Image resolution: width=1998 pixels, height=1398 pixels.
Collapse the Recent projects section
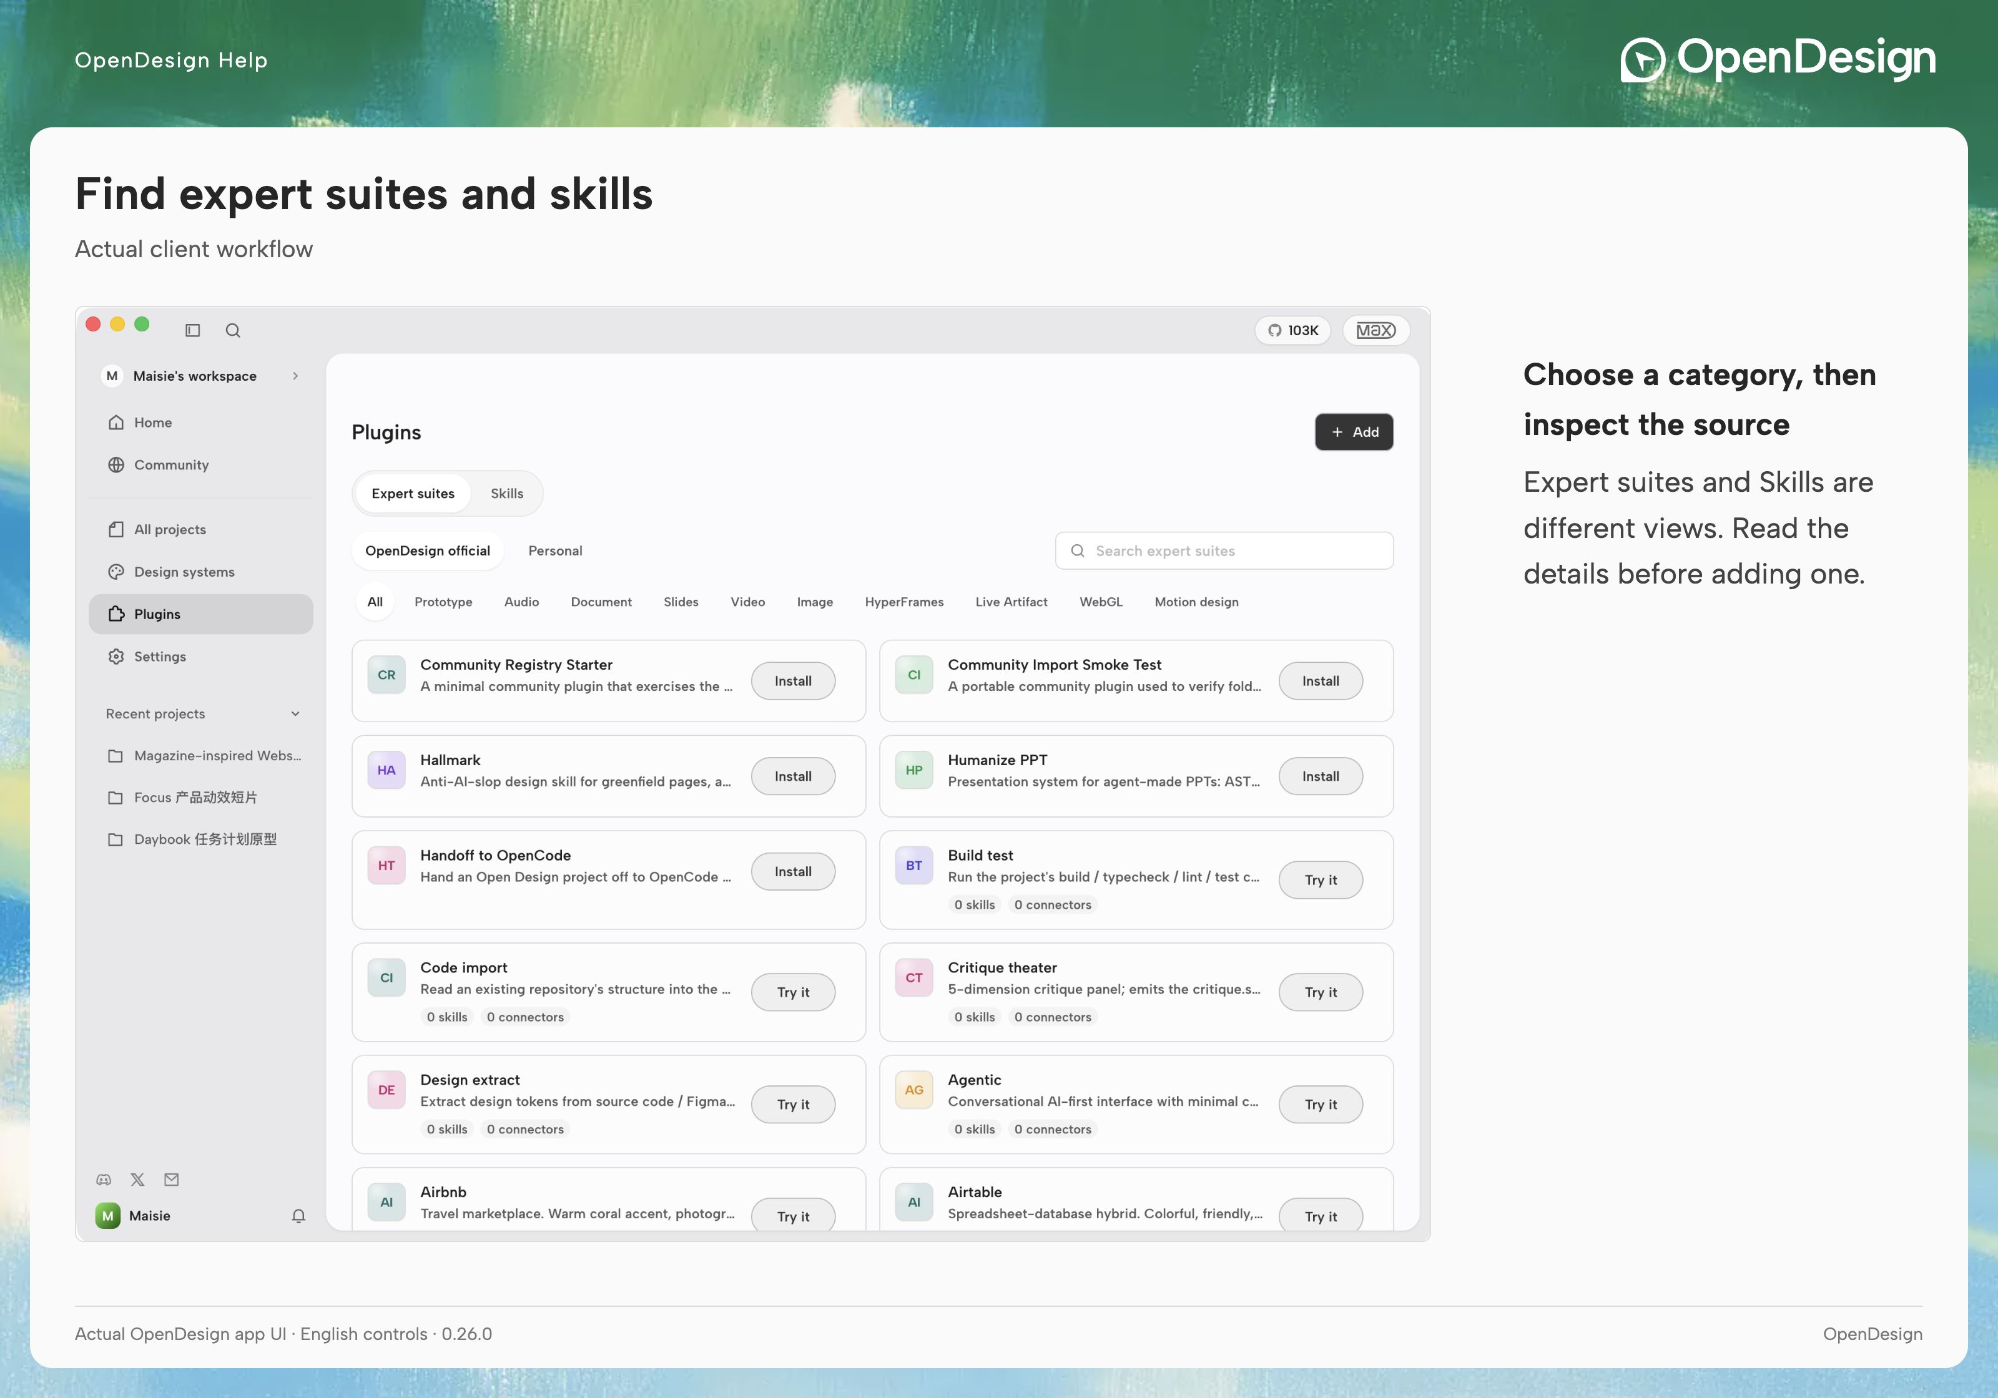[296, 713]
